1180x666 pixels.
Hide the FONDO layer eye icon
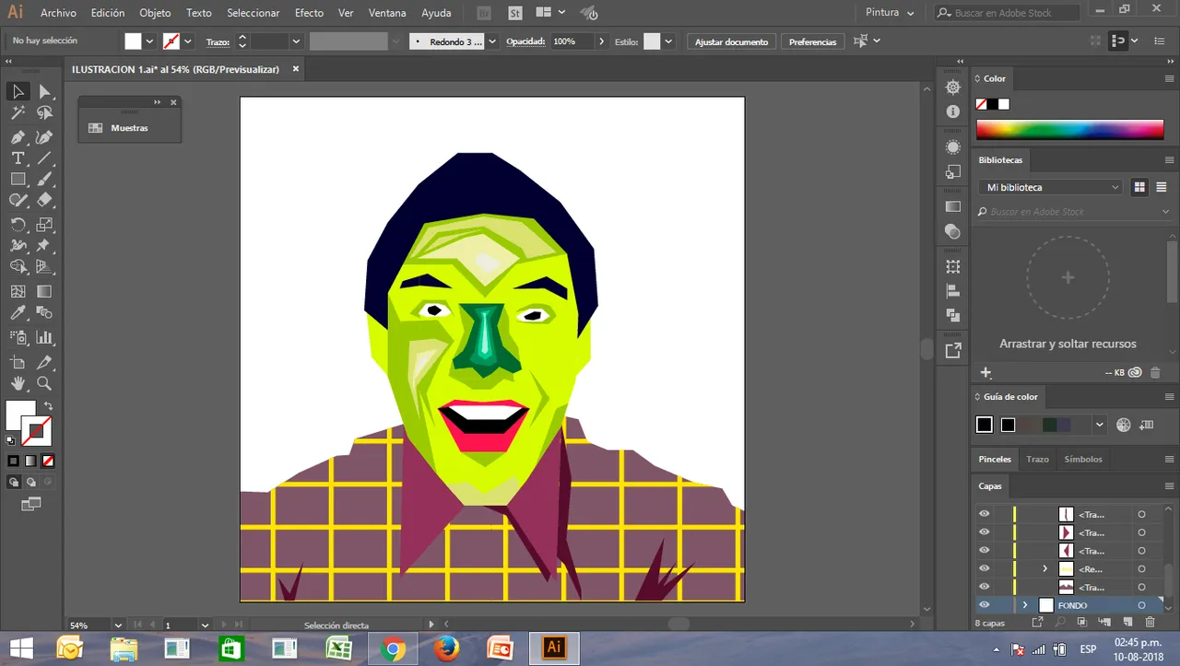(984, 605)
